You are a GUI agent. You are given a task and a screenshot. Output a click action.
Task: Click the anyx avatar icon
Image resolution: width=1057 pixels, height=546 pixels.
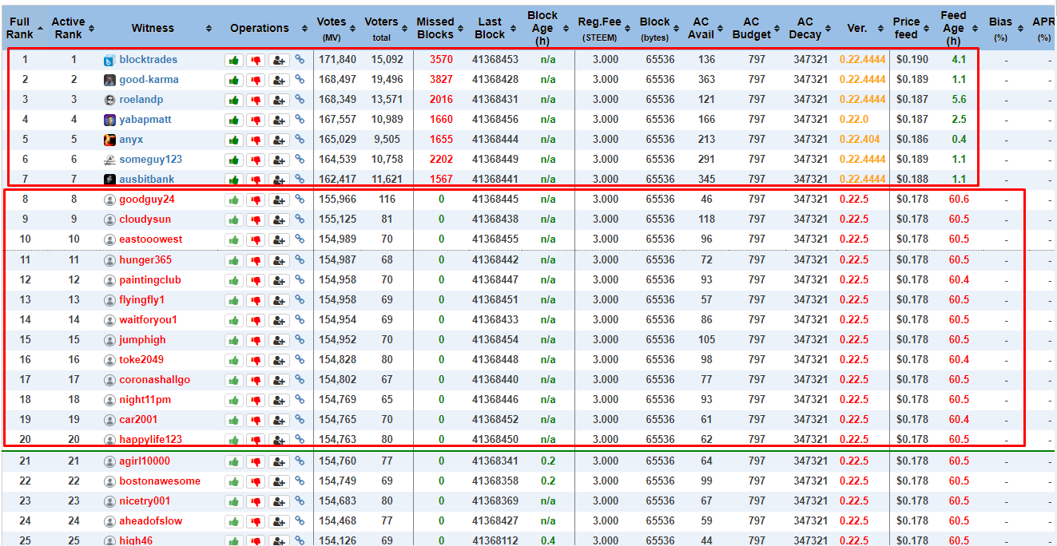tap(109, 140)
